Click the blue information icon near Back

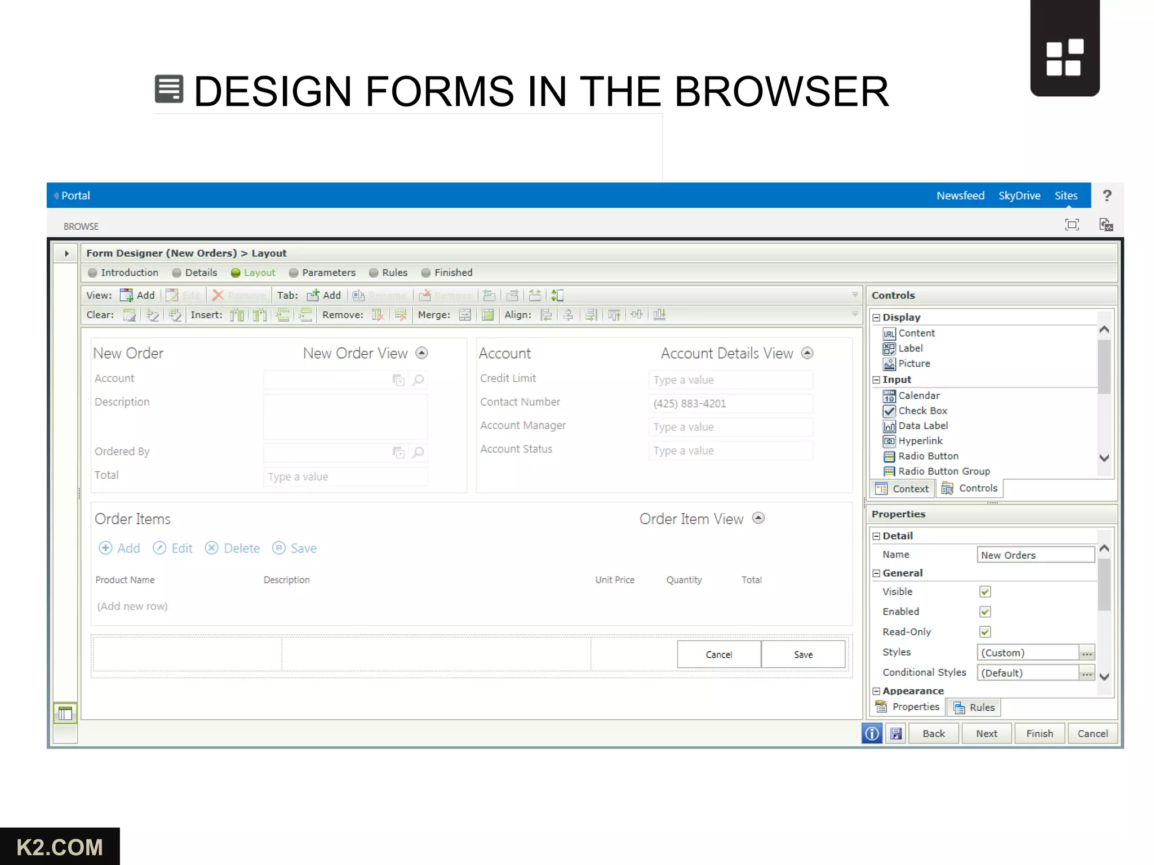tap(872, 733)
